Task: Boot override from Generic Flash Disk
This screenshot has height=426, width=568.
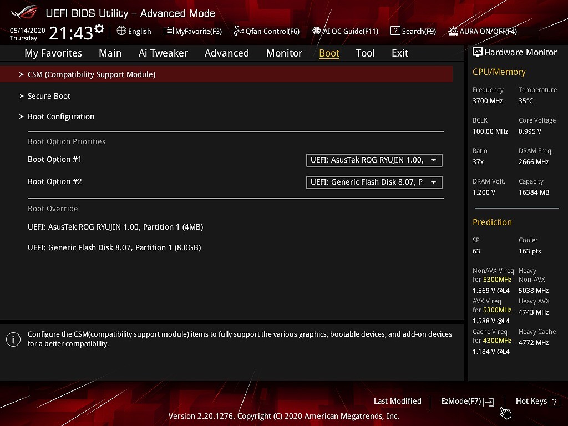Action: click(x=114, y=247)
